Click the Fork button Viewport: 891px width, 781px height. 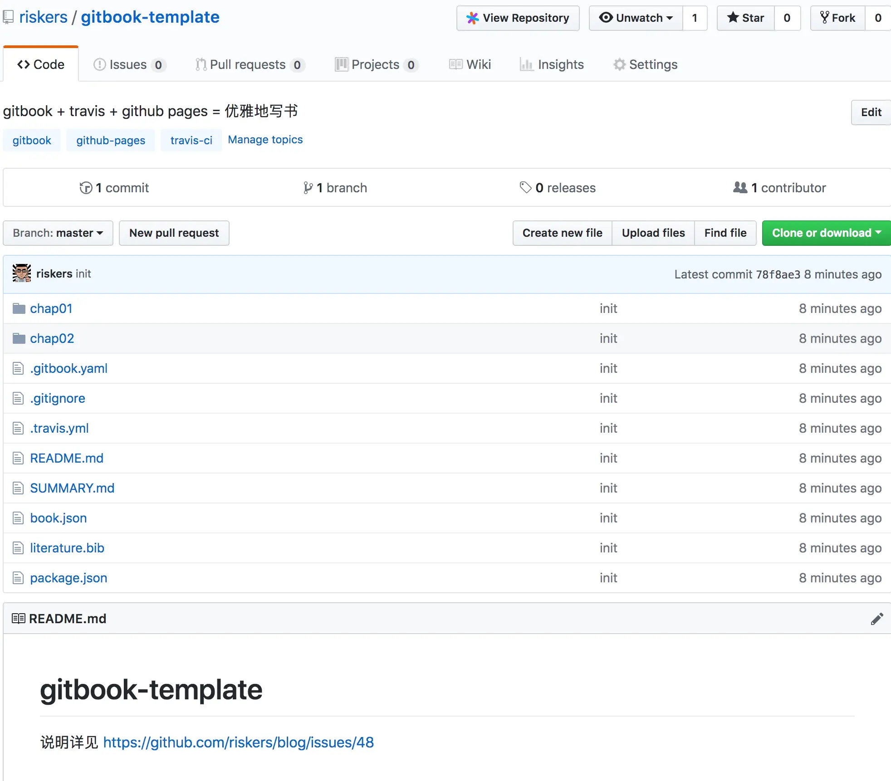[837, 18]
